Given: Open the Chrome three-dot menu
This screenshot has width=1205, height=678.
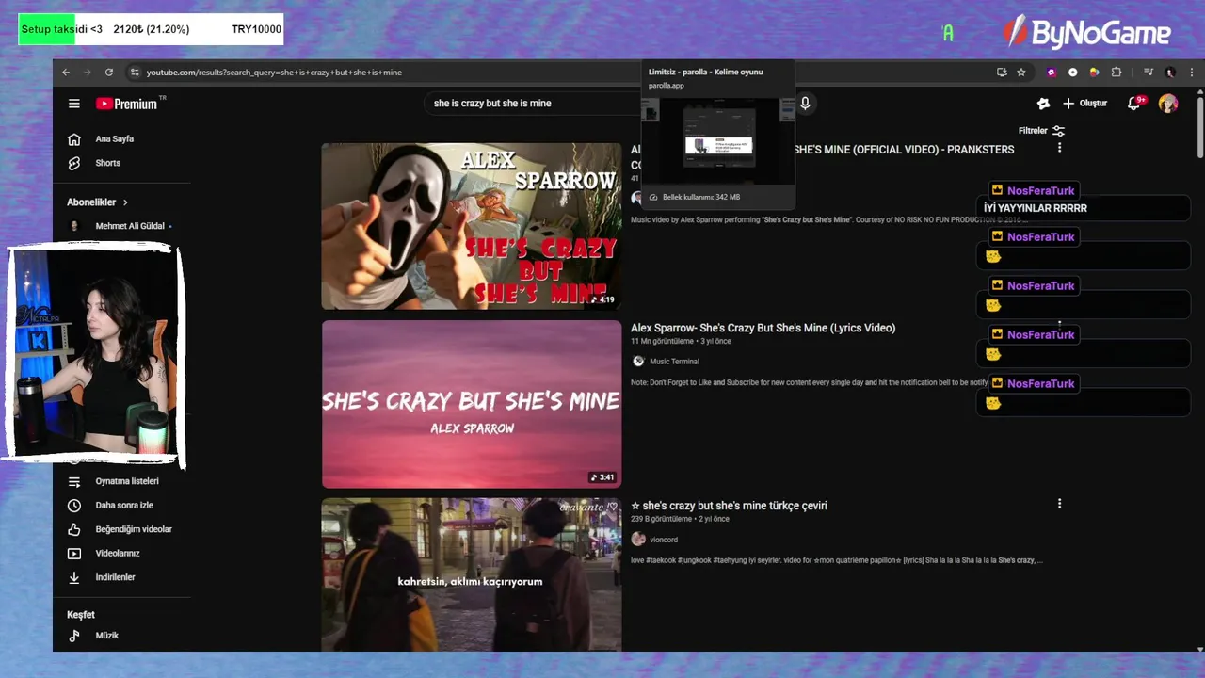Looking at the screenshot, I should [1191, 73].
